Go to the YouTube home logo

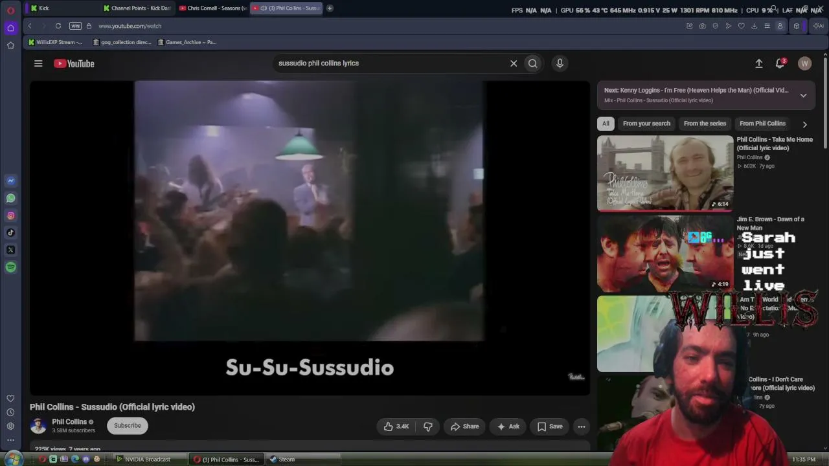(74, 63)
